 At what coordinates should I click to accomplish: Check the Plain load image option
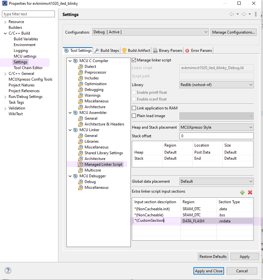(x=134, y=116)
